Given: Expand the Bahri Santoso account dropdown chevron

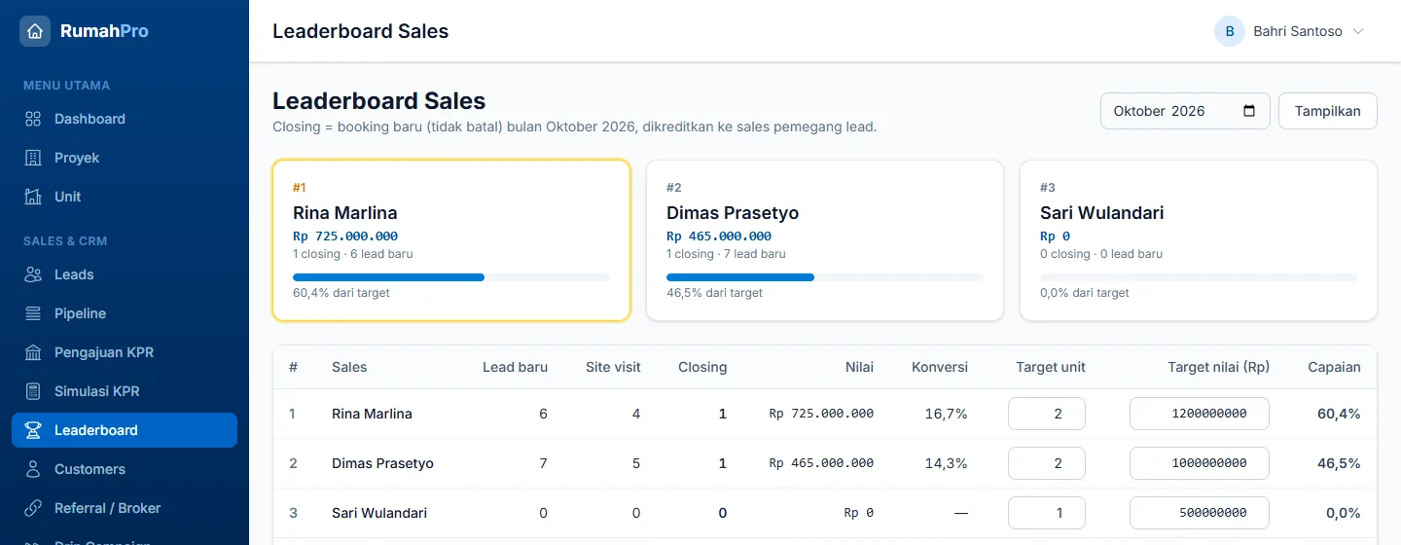Looking at the screenshot, I should pos(1359,31).
